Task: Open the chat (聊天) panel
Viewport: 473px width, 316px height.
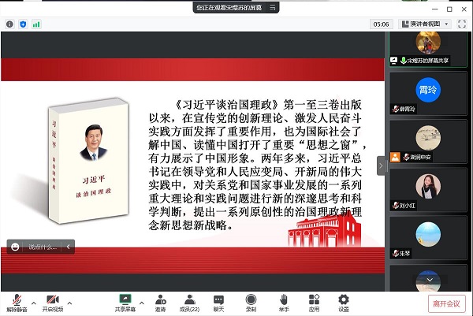Action: 218,301
